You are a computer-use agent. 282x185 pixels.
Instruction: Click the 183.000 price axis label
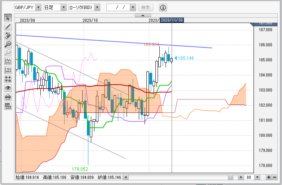coord(265,90)
